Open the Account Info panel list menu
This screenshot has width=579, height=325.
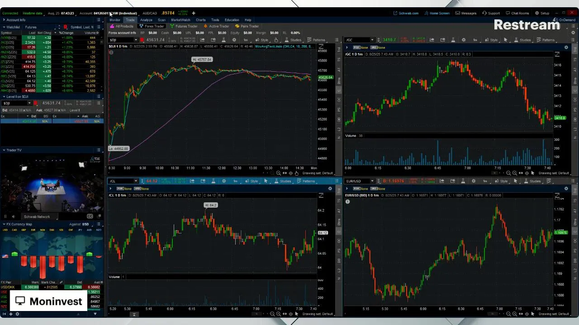99,20
